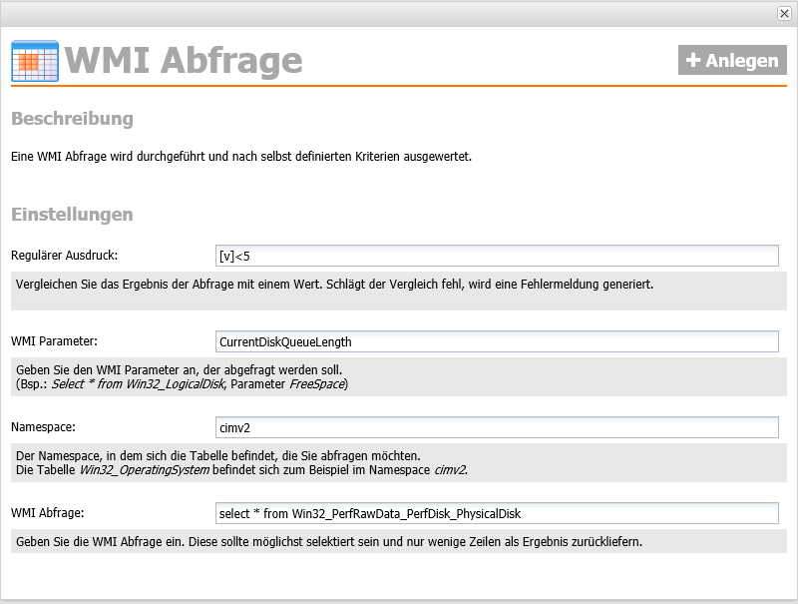Screen dimensions: 798x604
Task: Click into the WMI Parameter text field
Action: (x=497, y=341)
